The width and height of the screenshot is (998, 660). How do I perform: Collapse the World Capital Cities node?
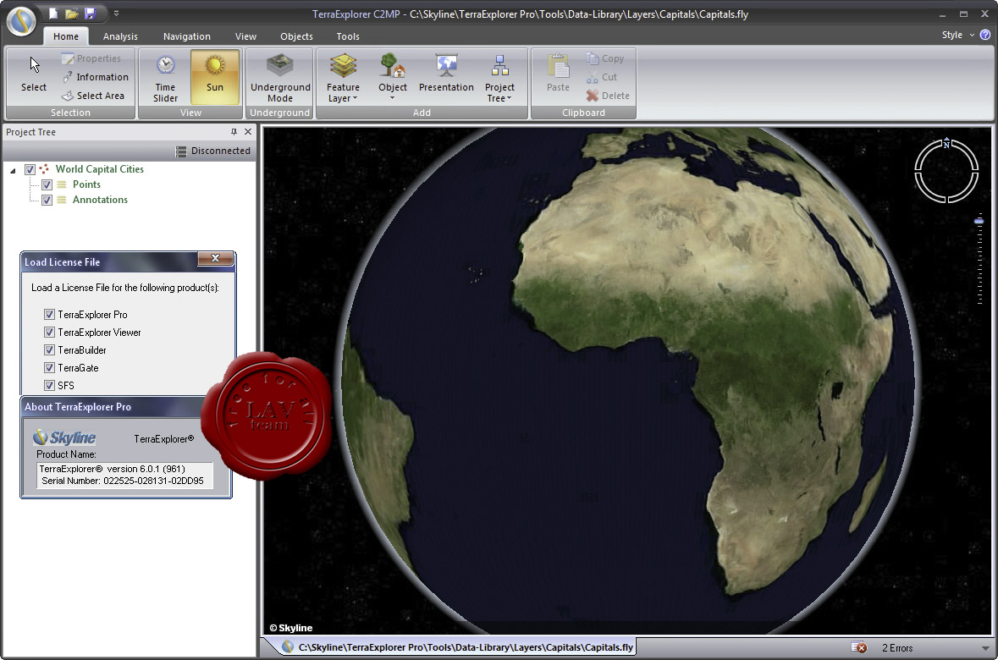13,170
